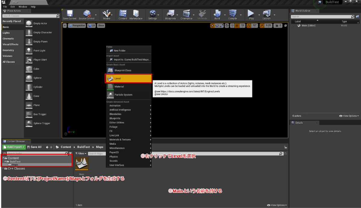
Task: Select the Sphere Trigger actor icon
Action: pos(29,123)
